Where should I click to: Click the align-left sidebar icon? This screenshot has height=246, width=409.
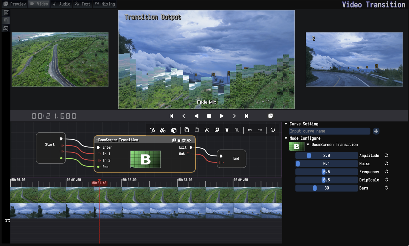pos(6,13)
